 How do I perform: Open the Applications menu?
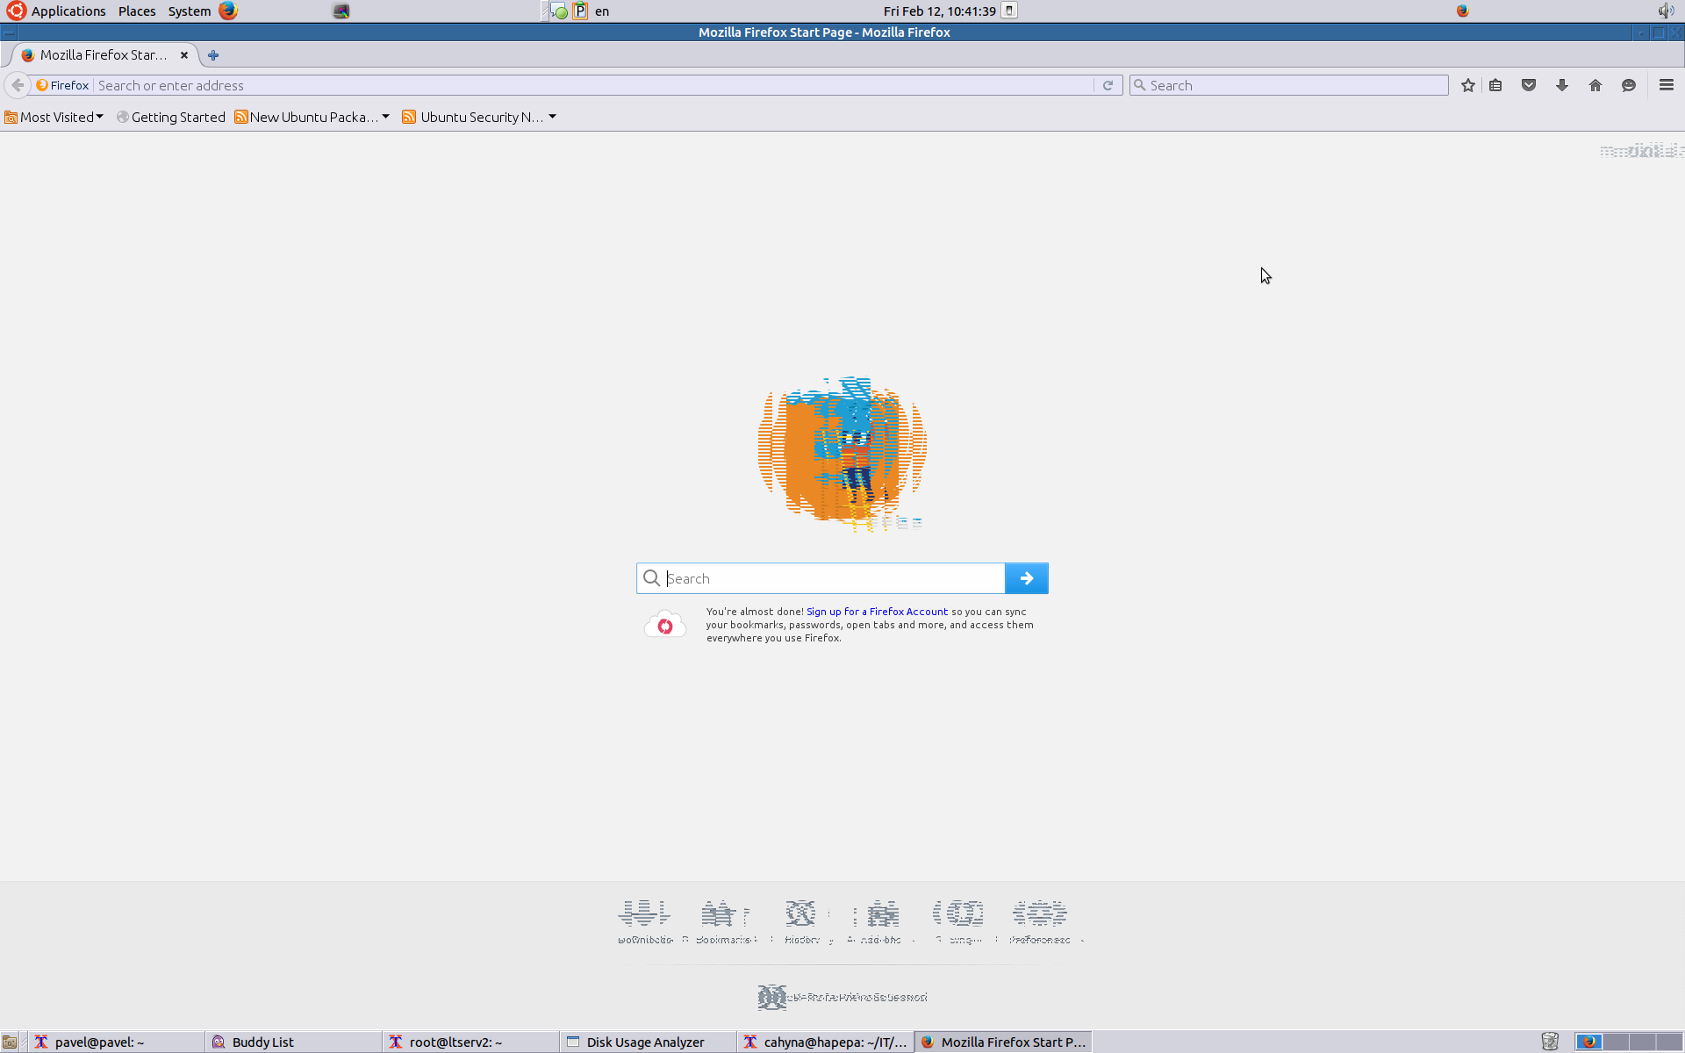click(x=68, y=11)
